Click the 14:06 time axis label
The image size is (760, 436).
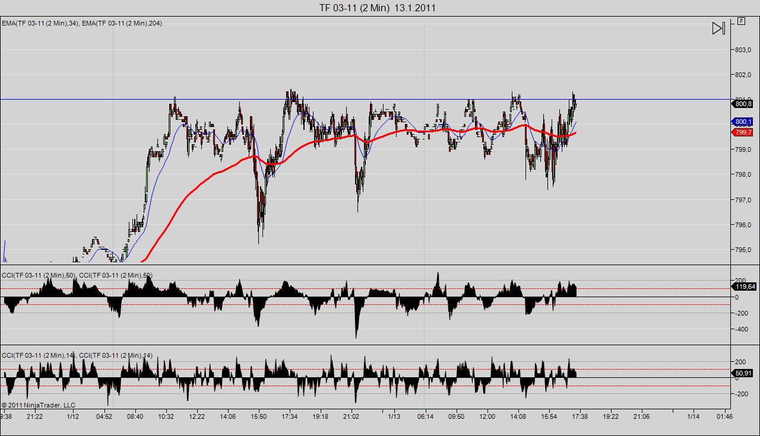(x=227, y=416)
